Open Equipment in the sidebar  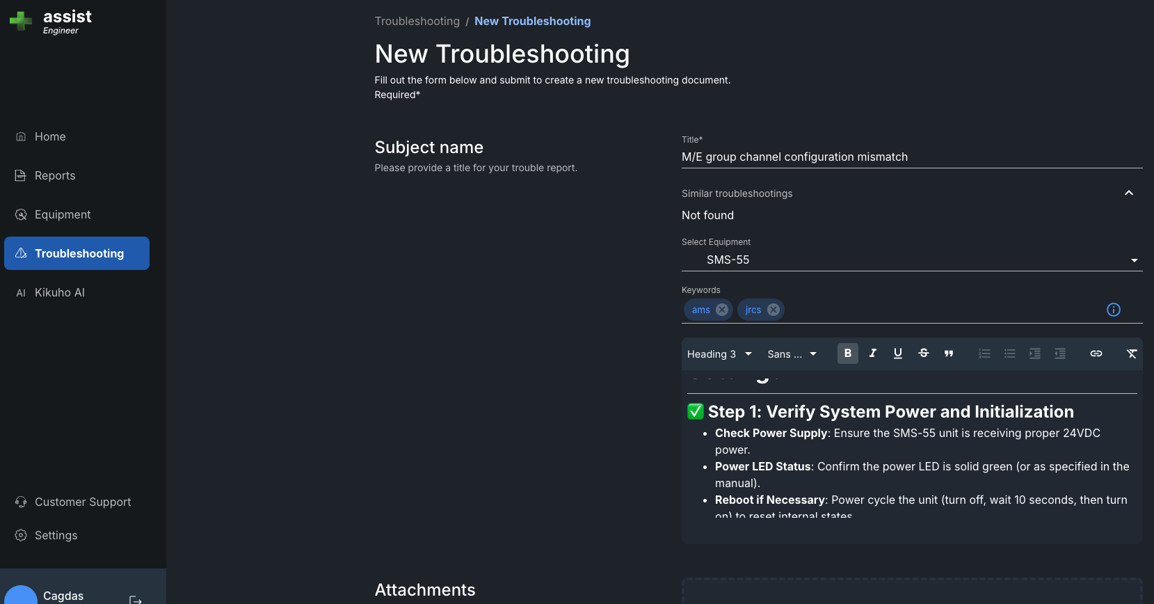click(77, 214)
